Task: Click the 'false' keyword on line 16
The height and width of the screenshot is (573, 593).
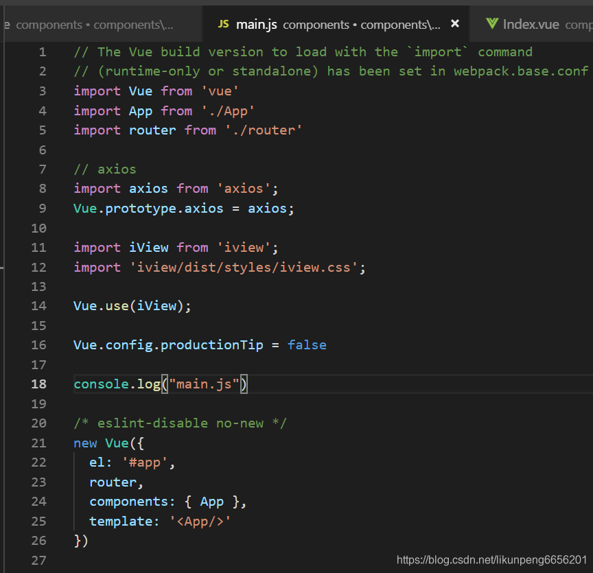Action: click(x=307, y=345)
